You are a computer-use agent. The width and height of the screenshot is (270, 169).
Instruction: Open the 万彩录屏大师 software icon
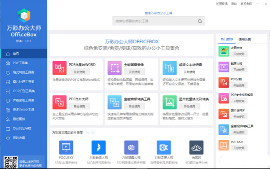click(164, 147)
